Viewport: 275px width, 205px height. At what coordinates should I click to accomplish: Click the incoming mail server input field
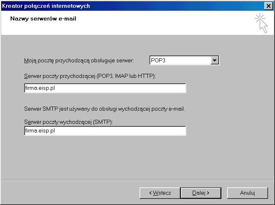click(105, 88)
